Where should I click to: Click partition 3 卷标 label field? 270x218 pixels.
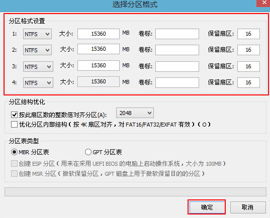(177, 66)
